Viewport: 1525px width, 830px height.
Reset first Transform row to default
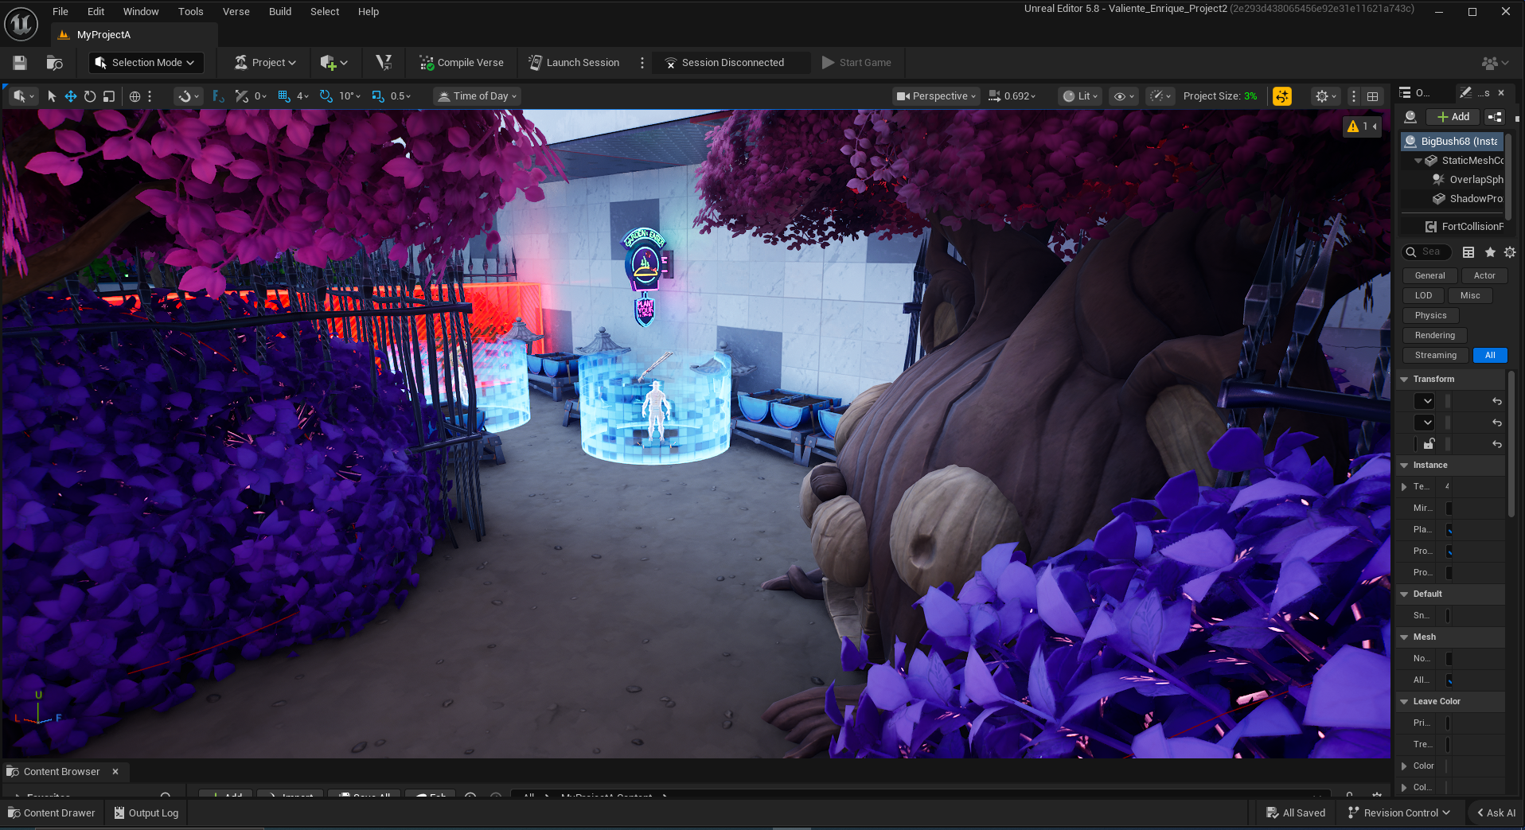tap(1497, 401)
